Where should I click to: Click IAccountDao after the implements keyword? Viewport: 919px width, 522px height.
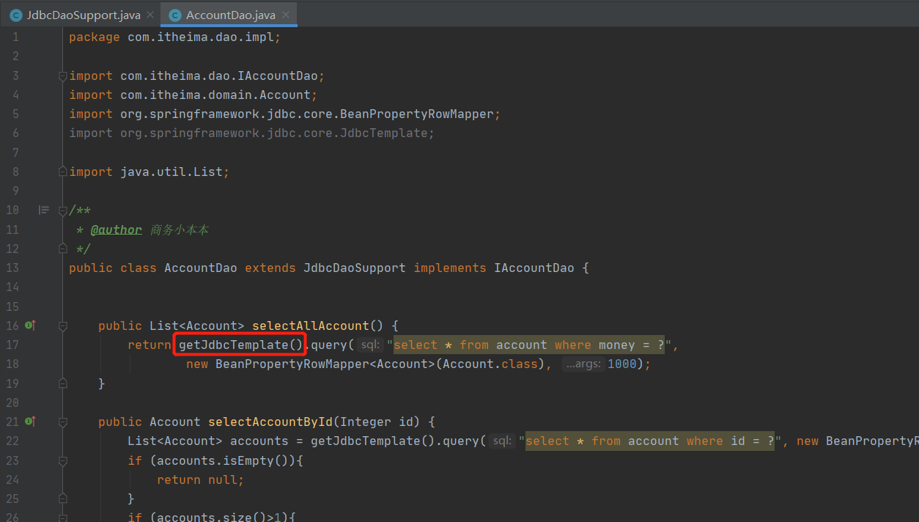pos(534,268)
